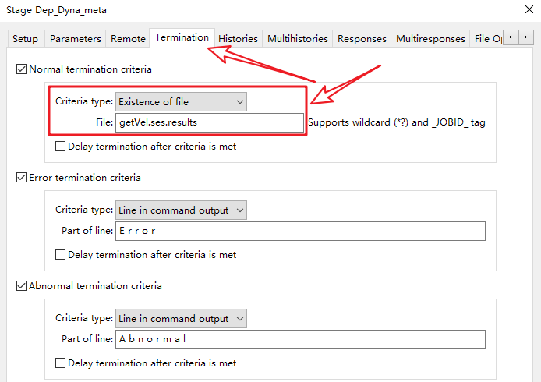541x382 pixels.
Task: Switch to the Parameters tab
Action: (x=75, y=39)
